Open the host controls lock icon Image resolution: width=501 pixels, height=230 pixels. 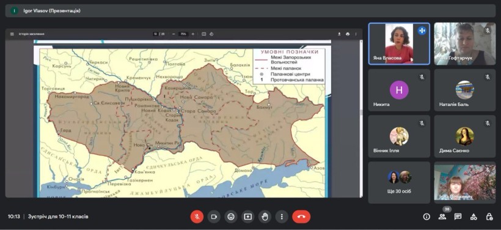click(489, 217)
